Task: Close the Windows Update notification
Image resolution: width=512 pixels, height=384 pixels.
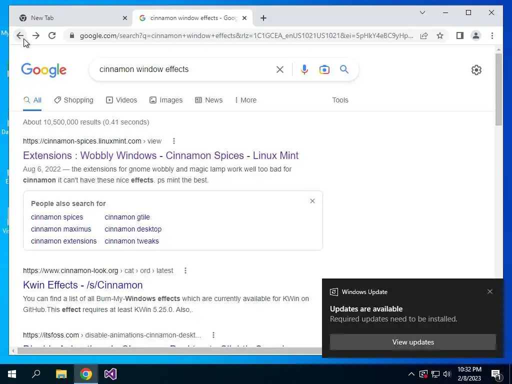Action: (x=490, y=291)
